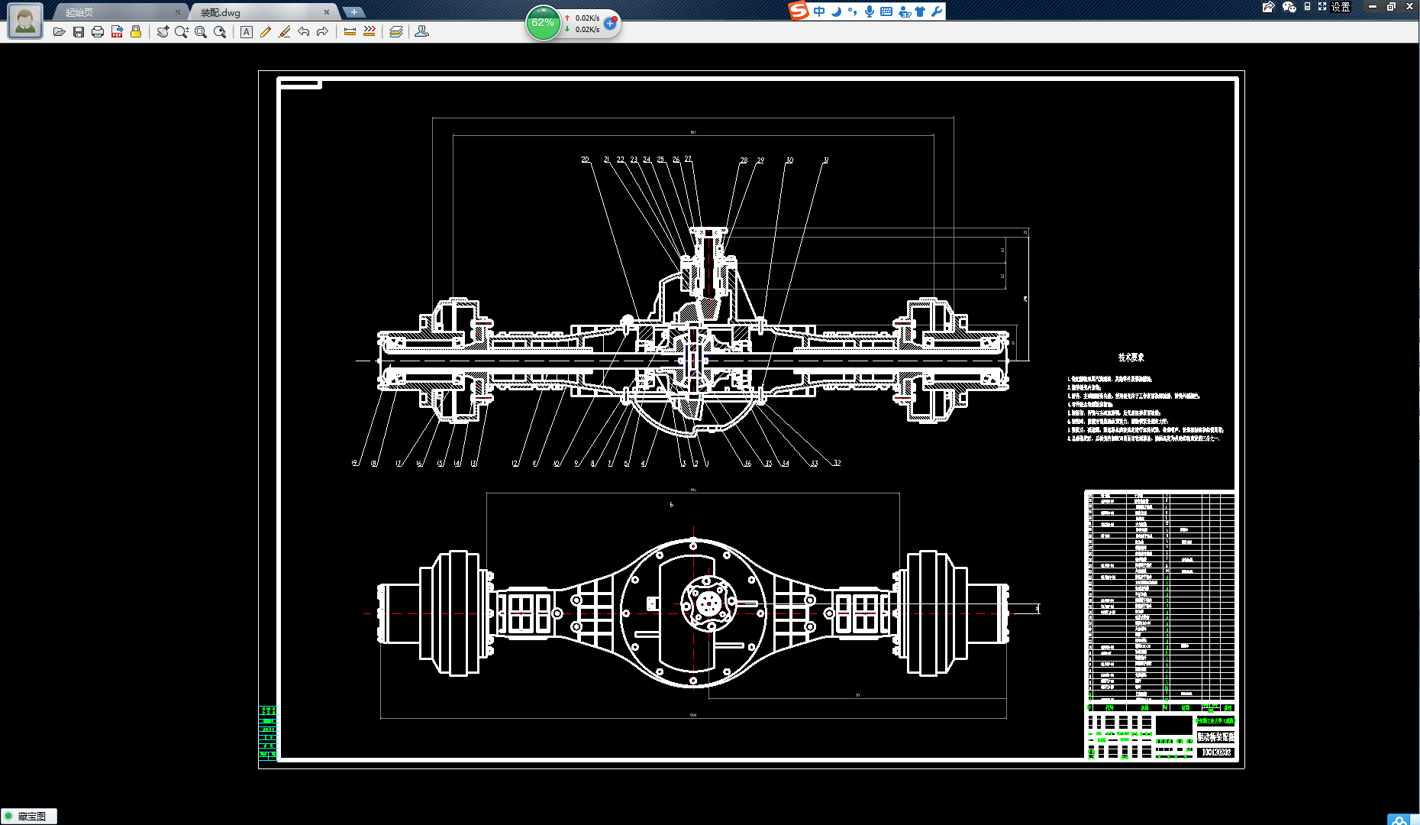
Task: Open the layers manager
Action: click(396, 32)
